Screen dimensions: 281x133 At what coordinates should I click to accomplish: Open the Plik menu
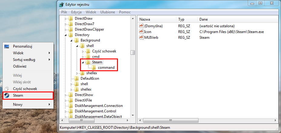pyautogui.click(x=64, y=12)
